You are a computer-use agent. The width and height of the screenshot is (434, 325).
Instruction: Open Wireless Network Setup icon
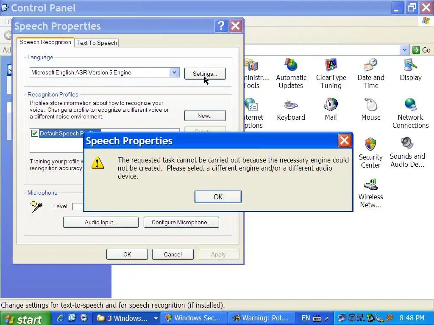point(370,193)
